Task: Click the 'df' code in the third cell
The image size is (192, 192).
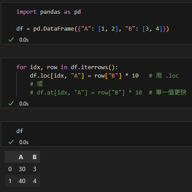Action: pyautogui.click(x=20, y=131)
